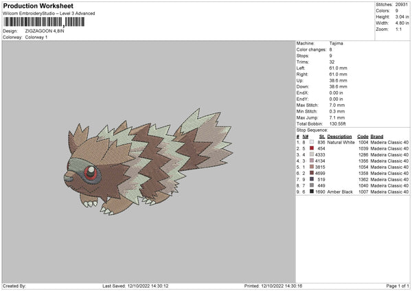Click the 'Brand' column header

tap(377, 137)
